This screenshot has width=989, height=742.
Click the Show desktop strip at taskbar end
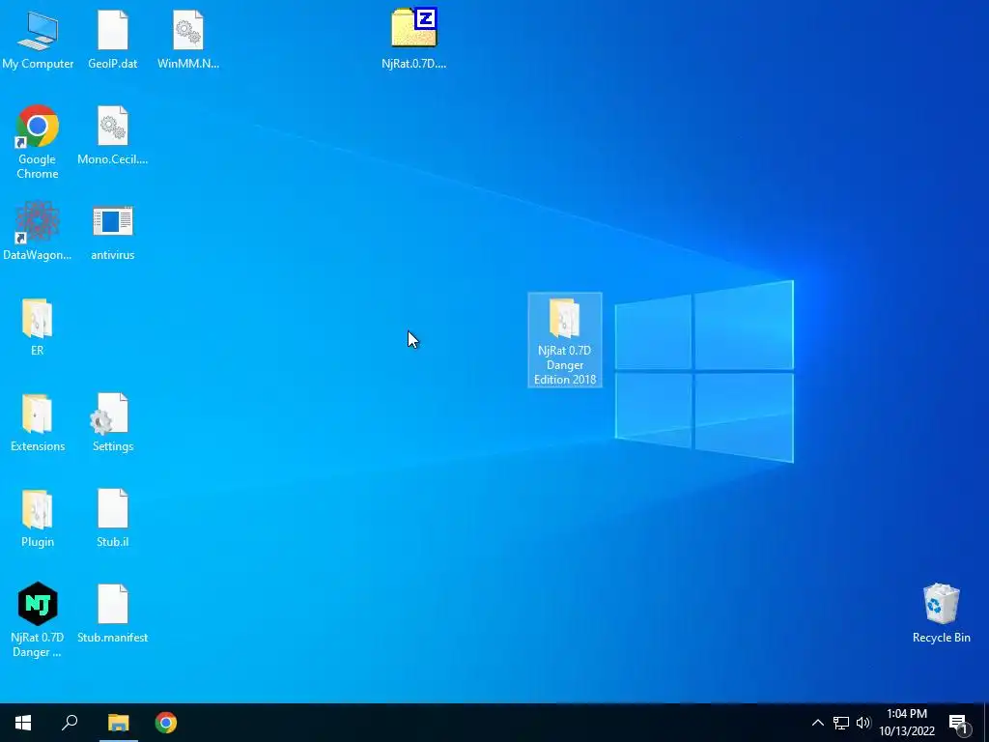tap(986, 723)
